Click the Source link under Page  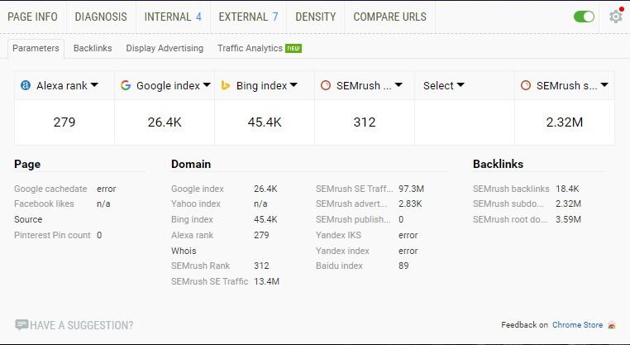click(28, 219)
